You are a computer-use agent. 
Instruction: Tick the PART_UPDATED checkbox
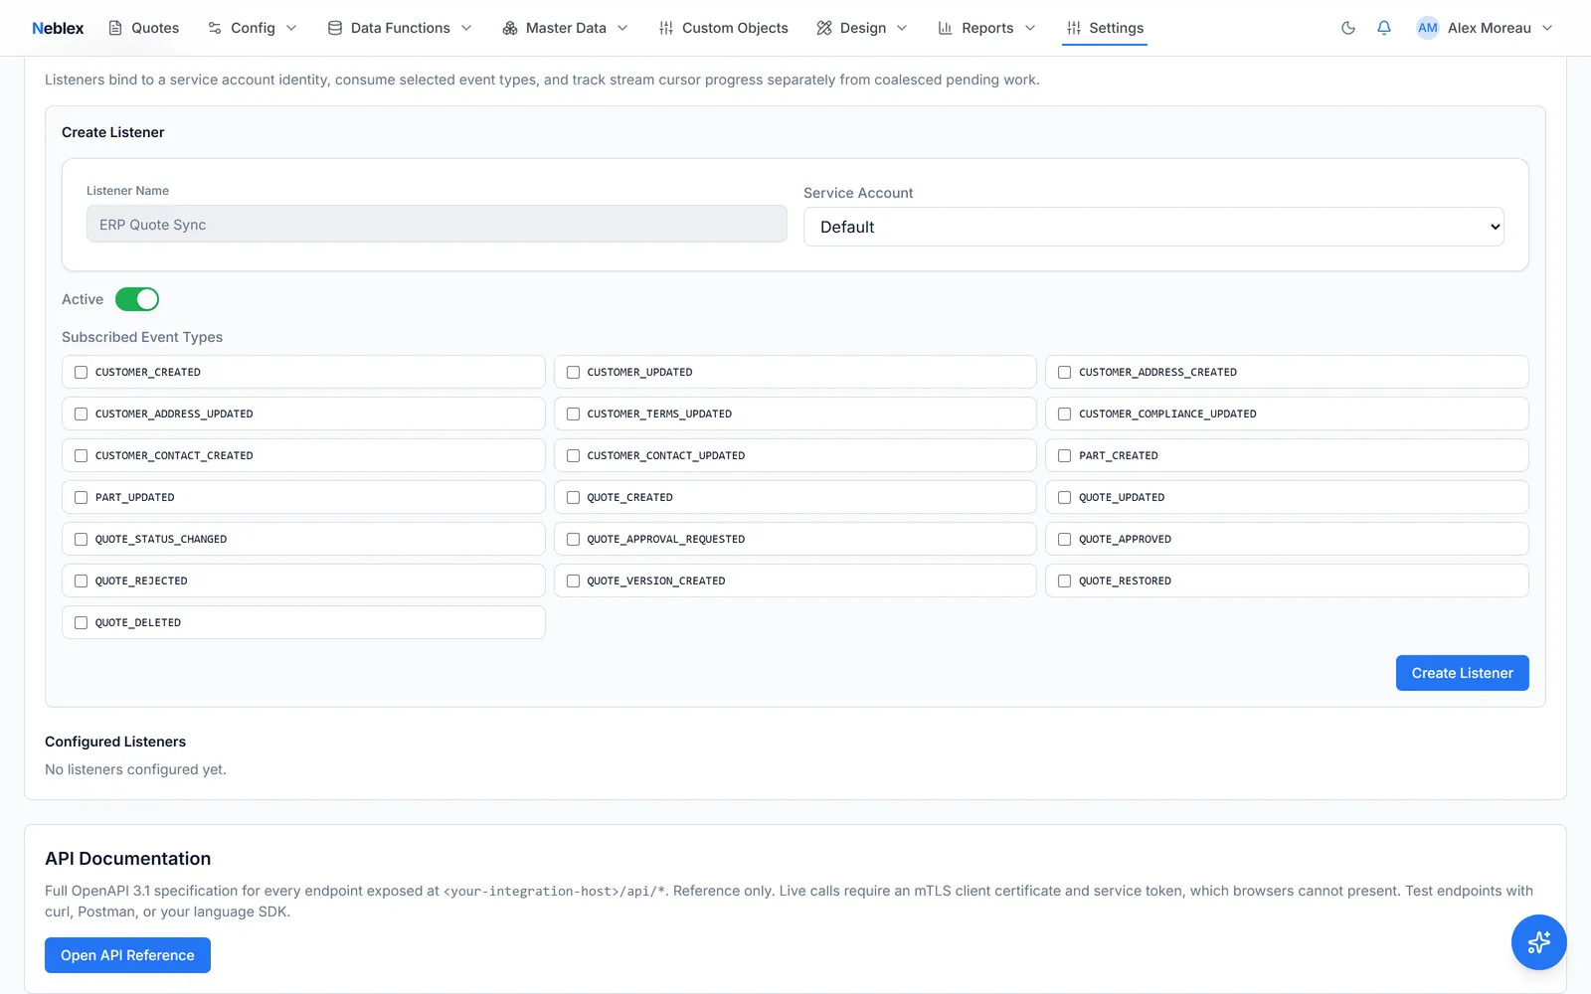[82, 497]
